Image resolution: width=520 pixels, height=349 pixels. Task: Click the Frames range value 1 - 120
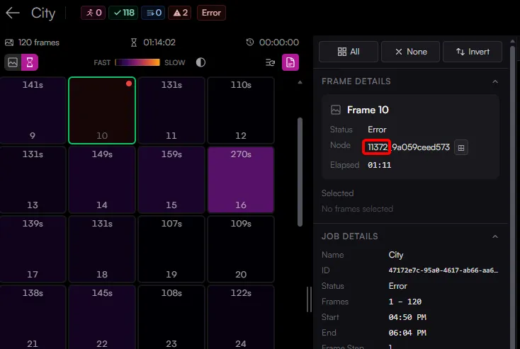click(405, 302)
